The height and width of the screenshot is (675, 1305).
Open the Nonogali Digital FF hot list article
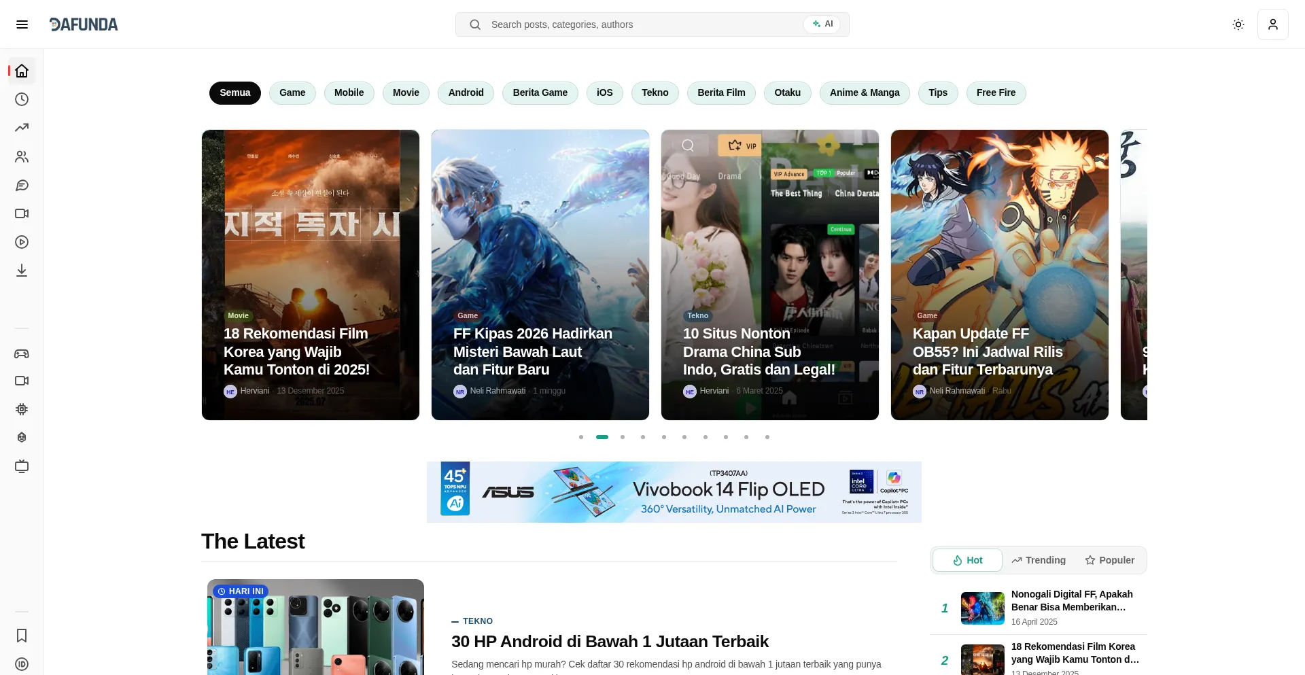(x=1072, y=600)
